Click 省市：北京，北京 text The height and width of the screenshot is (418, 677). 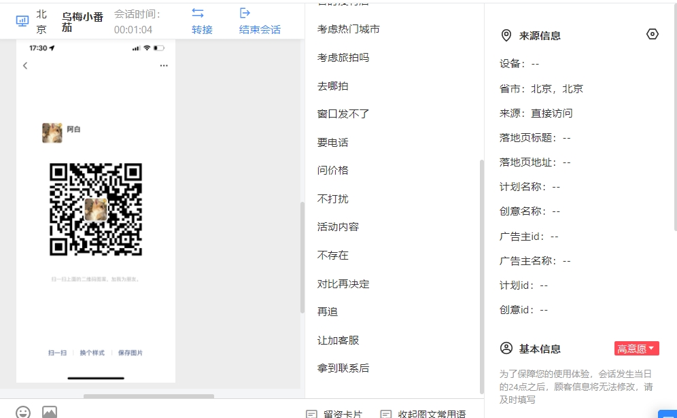542,89
